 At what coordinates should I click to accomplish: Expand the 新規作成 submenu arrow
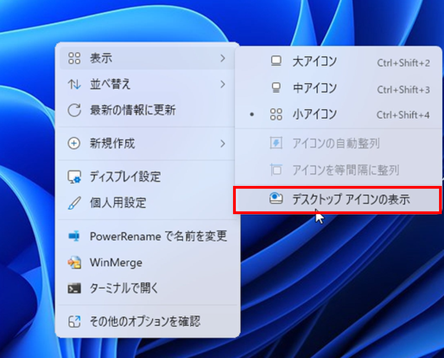223,143
